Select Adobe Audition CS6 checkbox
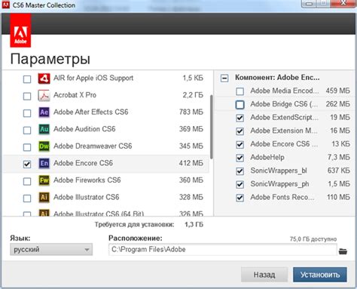The height and width of the screenshot is (289, 357). [x=27, y=131]
